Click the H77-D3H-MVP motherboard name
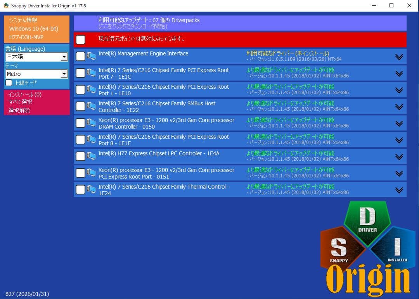Image resolution: width=419 pixels, height=299 pixels. click(26, 37)
